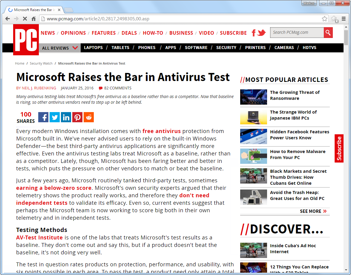Open the 'don't need independent tests' link
351x275 pixels.
click(113, 199)
